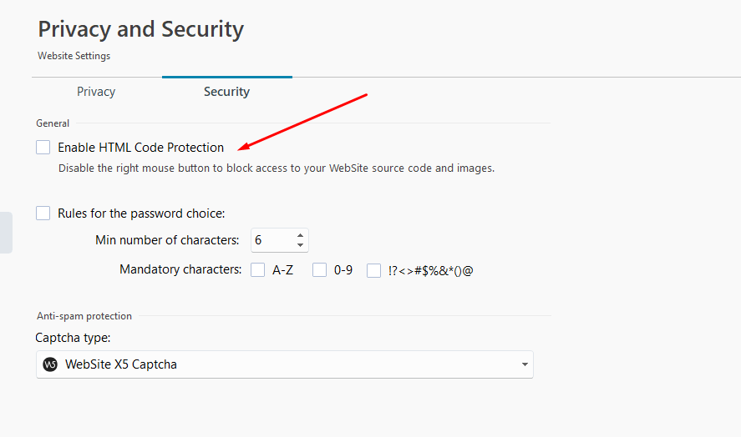Open the WebSite X5 Captcha combo box
The height and width of the screenshot is (437, 741).
(285, 364)
